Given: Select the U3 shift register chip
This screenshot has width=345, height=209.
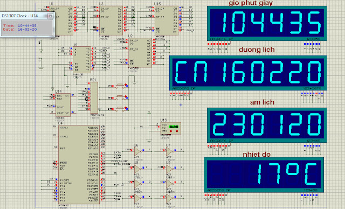Looking at the screenshot, I should tap(111, 20).
